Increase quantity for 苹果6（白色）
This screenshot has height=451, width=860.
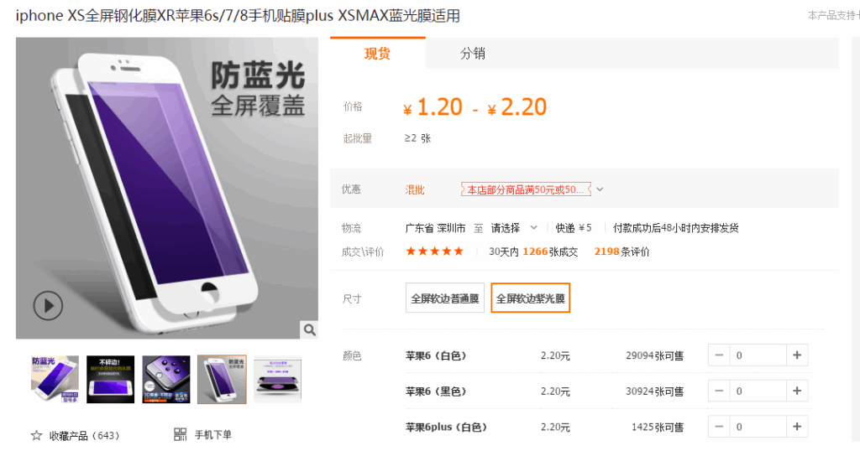(x=797, y=355)
